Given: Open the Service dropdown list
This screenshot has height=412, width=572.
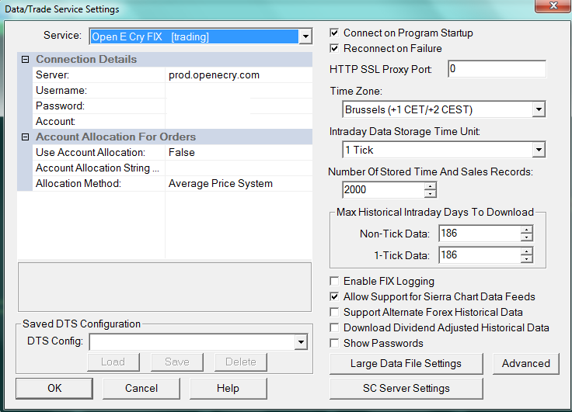Looking at the screenshot, I should [x=305, y=36].
